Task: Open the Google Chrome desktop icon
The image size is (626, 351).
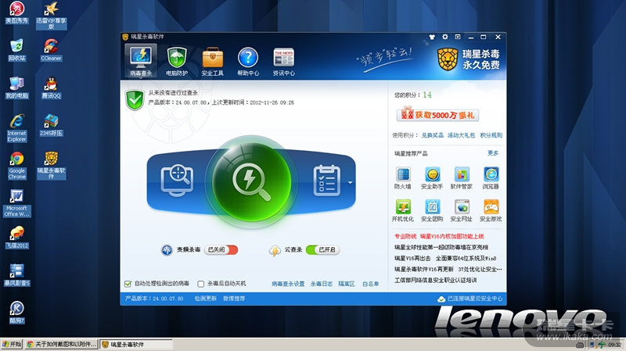Action: [x=16, y=166]
